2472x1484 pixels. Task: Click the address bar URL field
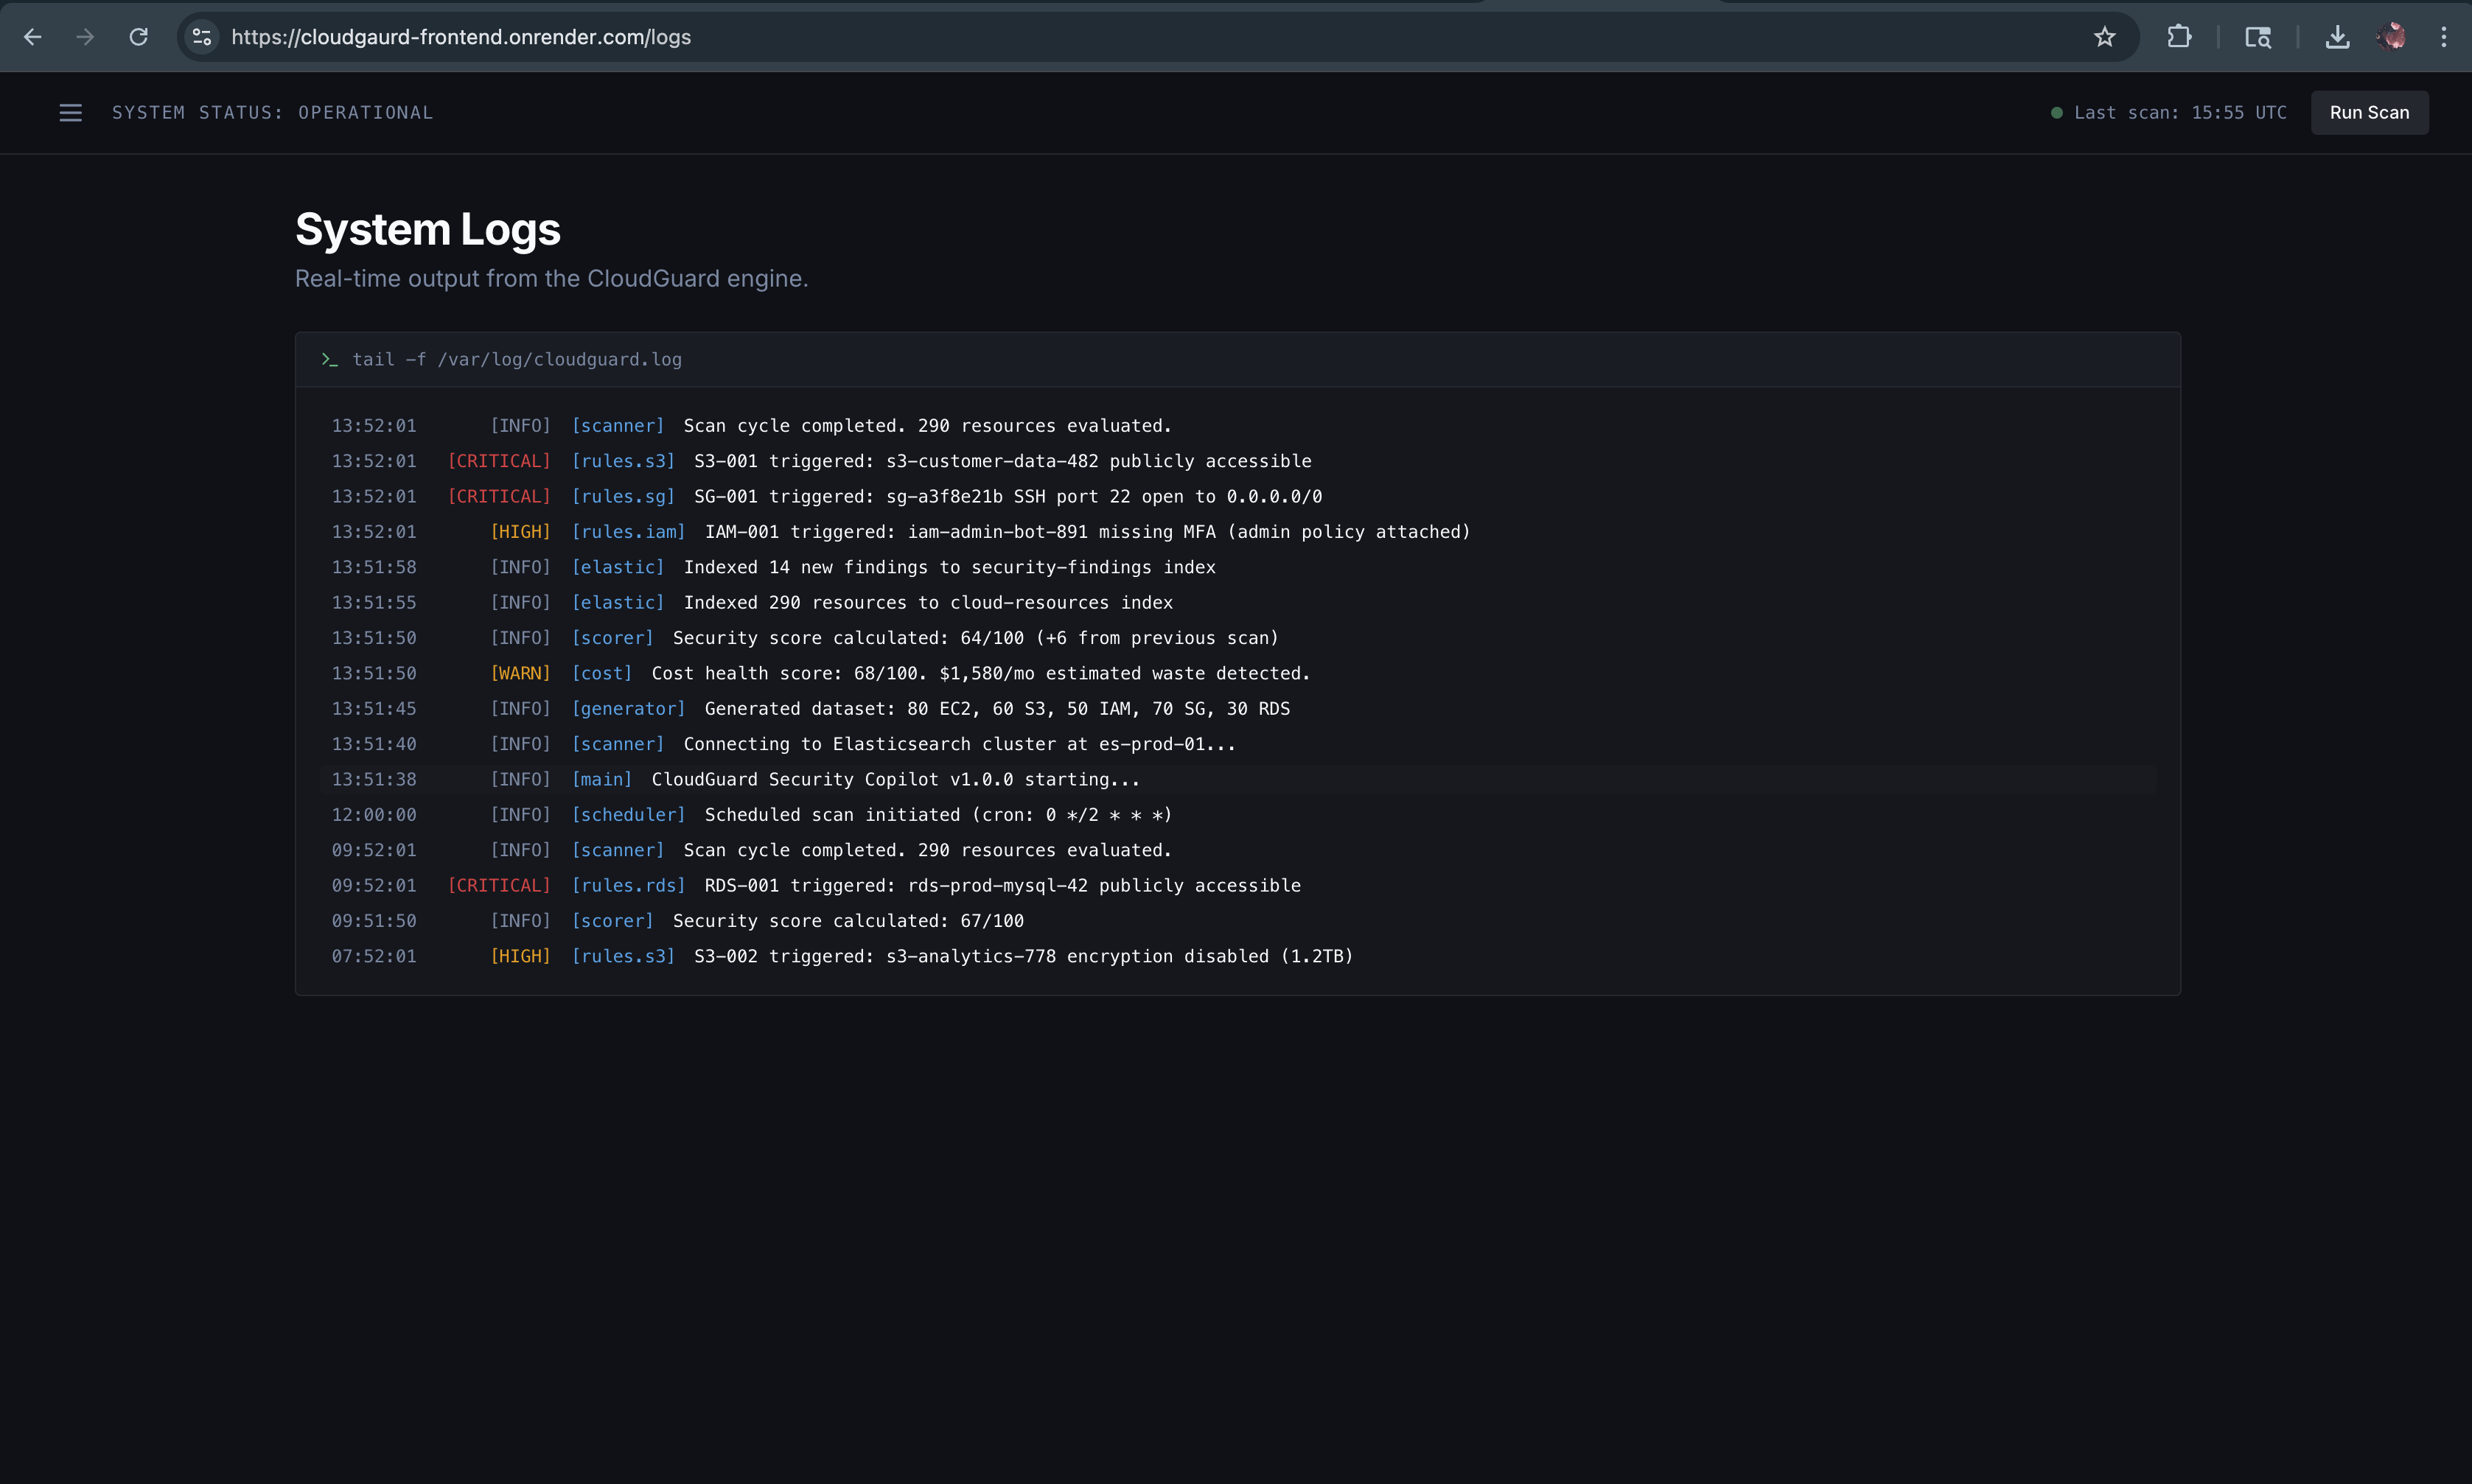click(1100, 37)
